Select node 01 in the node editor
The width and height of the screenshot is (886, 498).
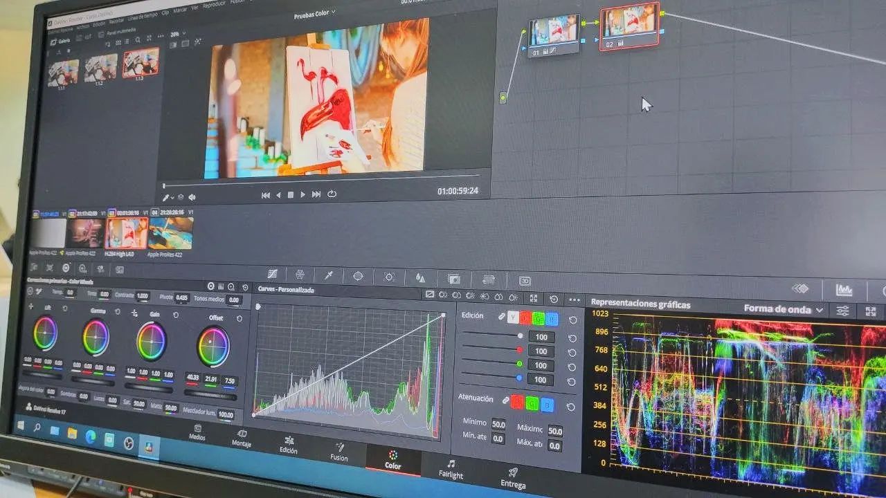(554, 35)
